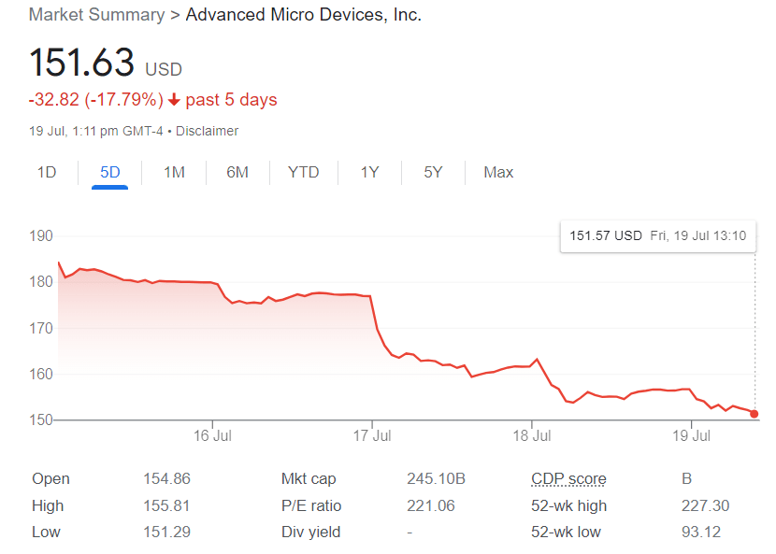Click the Advanced Micro Devices, Inc. title

[303, 15]
